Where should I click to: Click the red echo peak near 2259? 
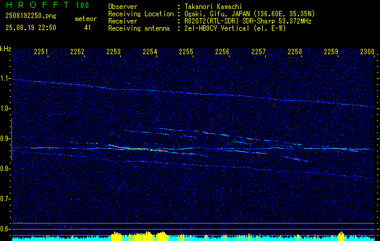pos(343,149)
